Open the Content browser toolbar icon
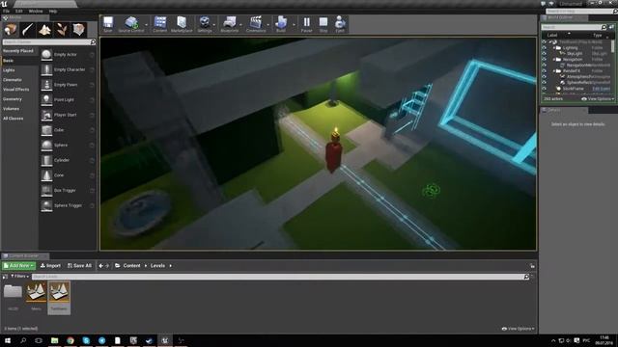Viewport: 618px width, 347px height. coord(160,24)
